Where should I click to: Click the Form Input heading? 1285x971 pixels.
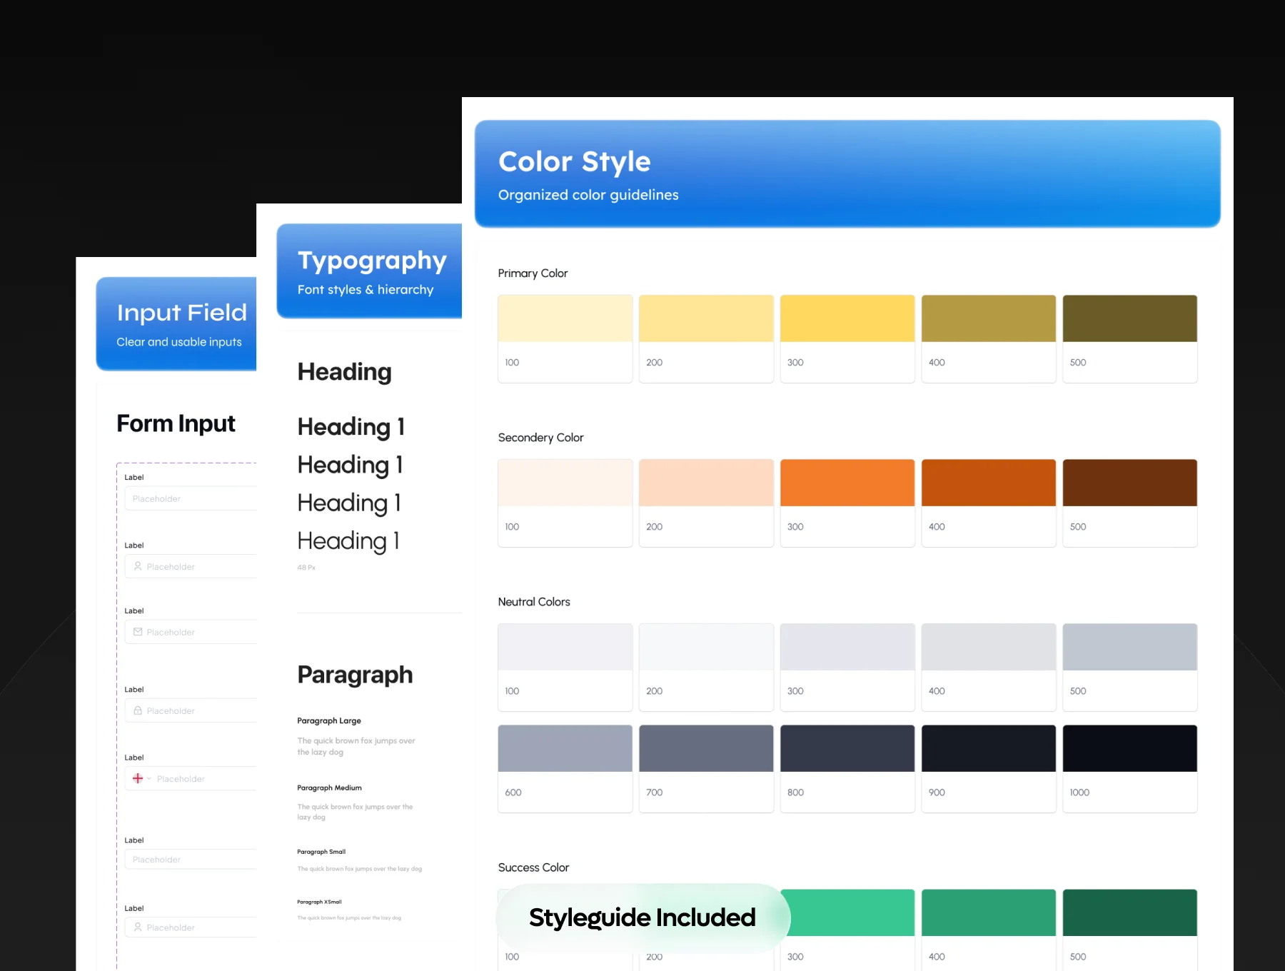[176, 423]
